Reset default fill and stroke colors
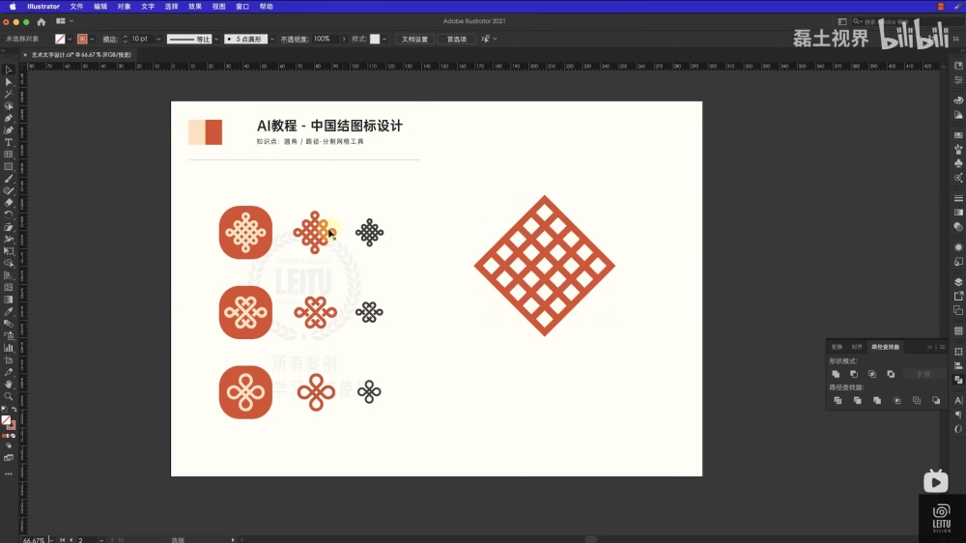Image resolution: width=966 pixels, height=543 pixels. click(4, 410)
